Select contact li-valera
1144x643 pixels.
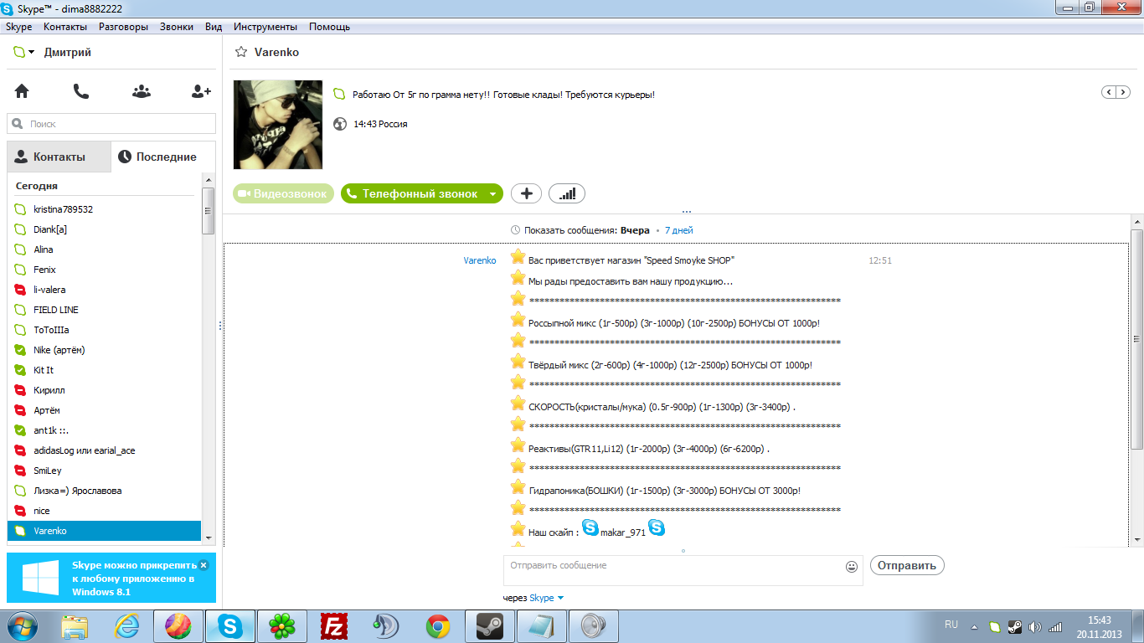pyautogui.click(x=105, y=290)
